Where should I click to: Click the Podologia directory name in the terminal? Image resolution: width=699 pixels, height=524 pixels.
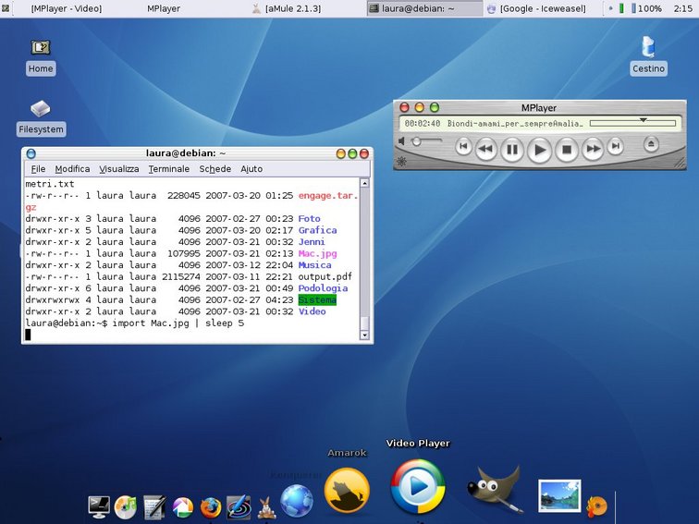(x=323, y=288)
